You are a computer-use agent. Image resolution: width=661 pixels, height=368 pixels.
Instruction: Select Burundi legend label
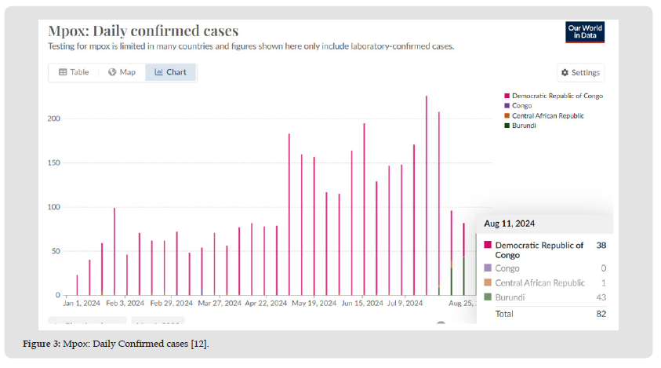[x=525, y=126]
